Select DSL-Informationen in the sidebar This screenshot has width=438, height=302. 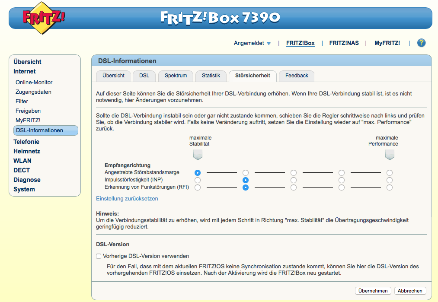pyautogui.click(x=46, y=130)
